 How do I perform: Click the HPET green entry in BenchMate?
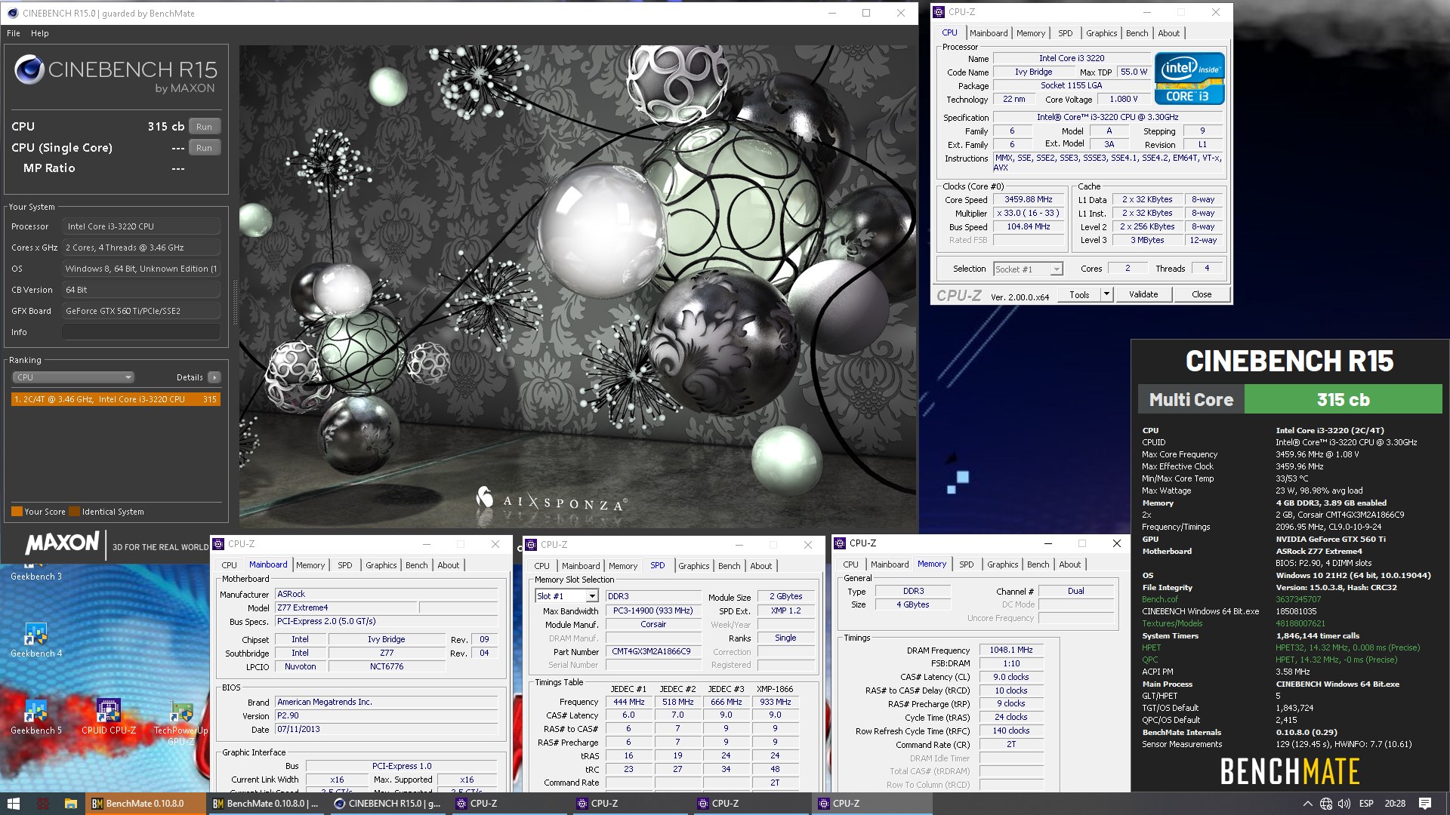click(1151, 647)
